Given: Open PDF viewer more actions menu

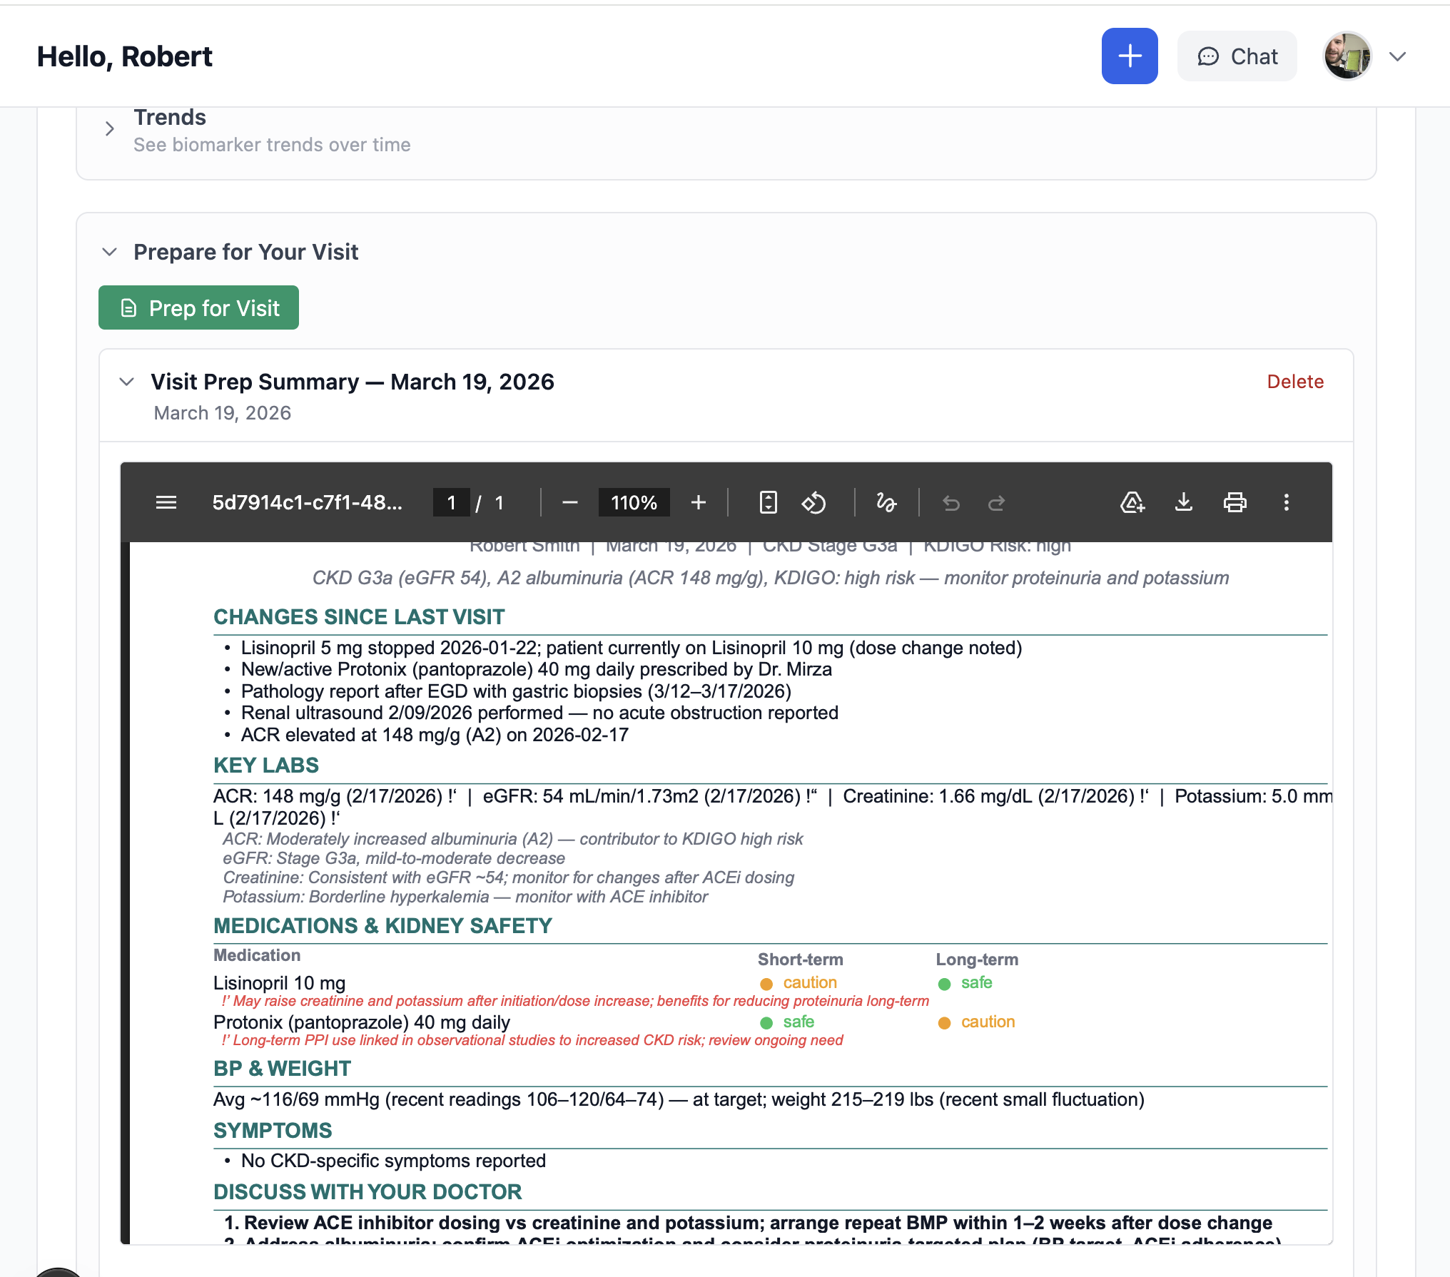Looking at the screenshot, I should click(1286, 503).
